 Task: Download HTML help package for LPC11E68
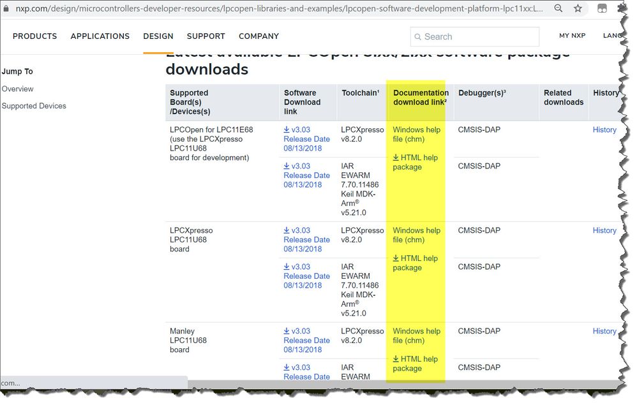point(415,163)
